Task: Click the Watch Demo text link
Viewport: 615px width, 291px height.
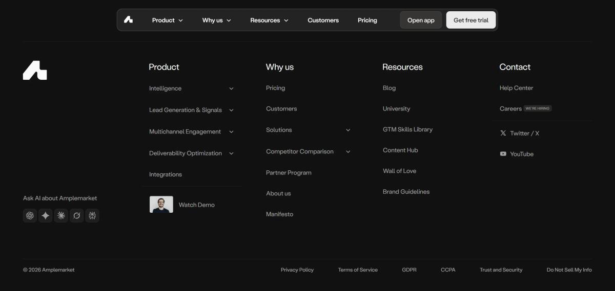Action: [x=197, y=205]
